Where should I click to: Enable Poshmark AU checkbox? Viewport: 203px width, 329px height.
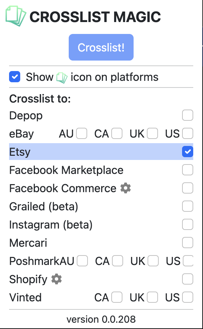(82, 261)
